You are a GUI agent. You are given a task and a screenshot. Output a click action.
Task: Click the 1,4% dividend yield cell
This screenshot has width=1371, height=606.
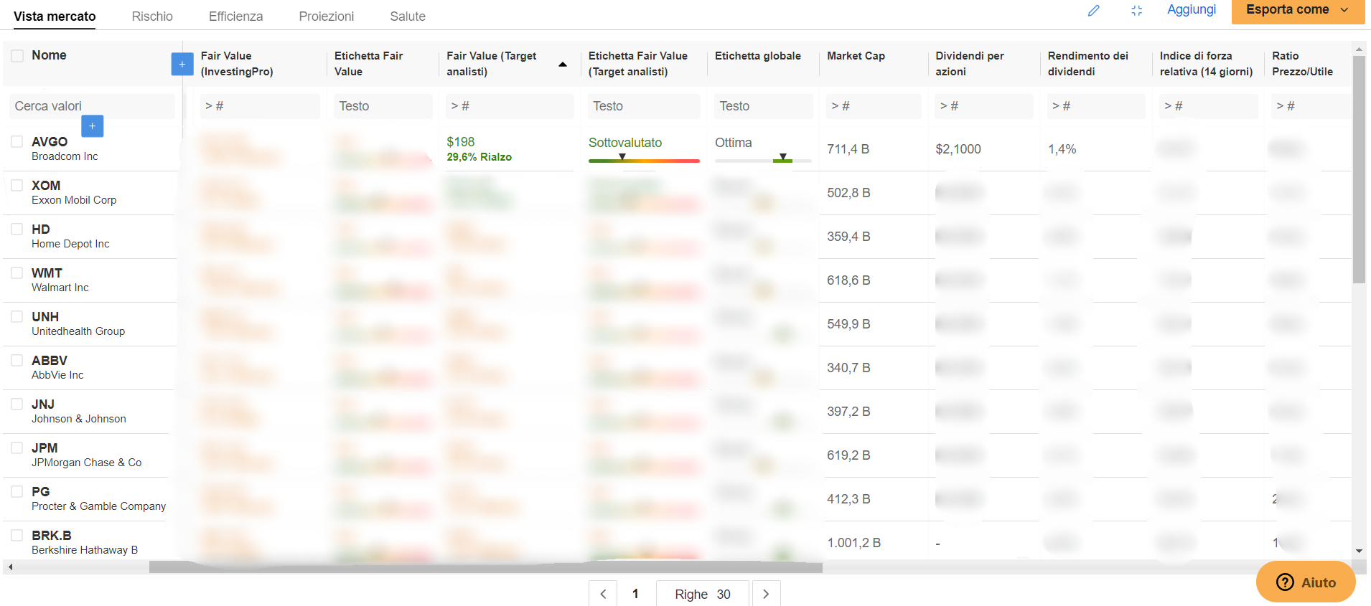pos(1062,149)
